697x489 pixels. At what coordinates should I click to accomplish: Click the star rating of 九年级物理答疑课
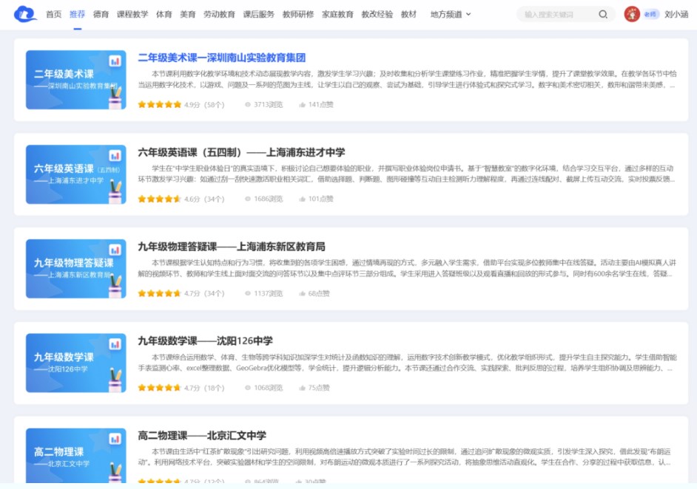click(160, 293)
